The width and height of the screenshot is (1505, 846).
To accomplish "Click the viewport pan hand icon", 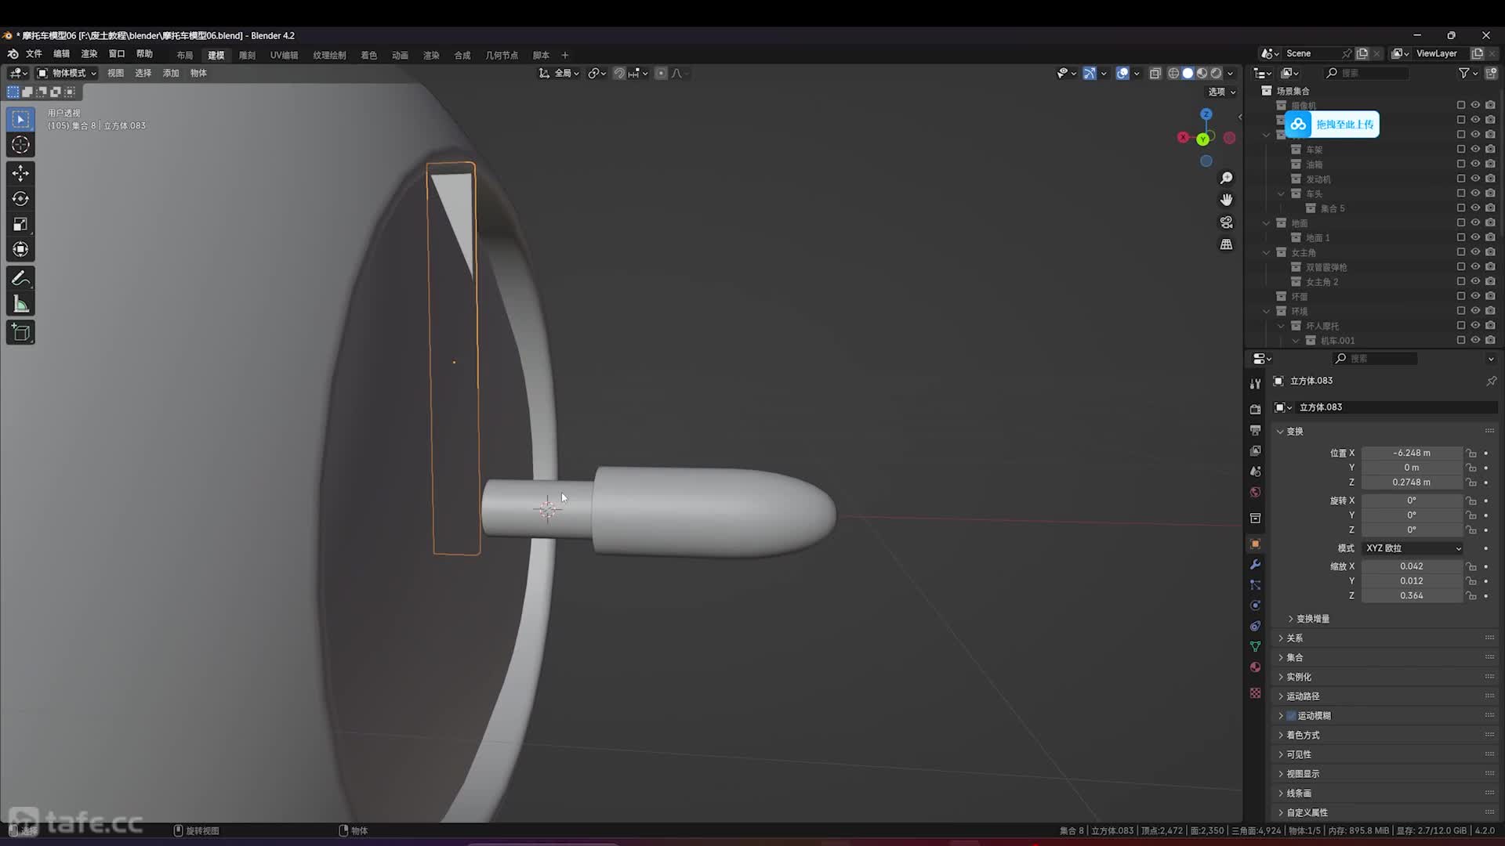I will tap(1227, 201).
